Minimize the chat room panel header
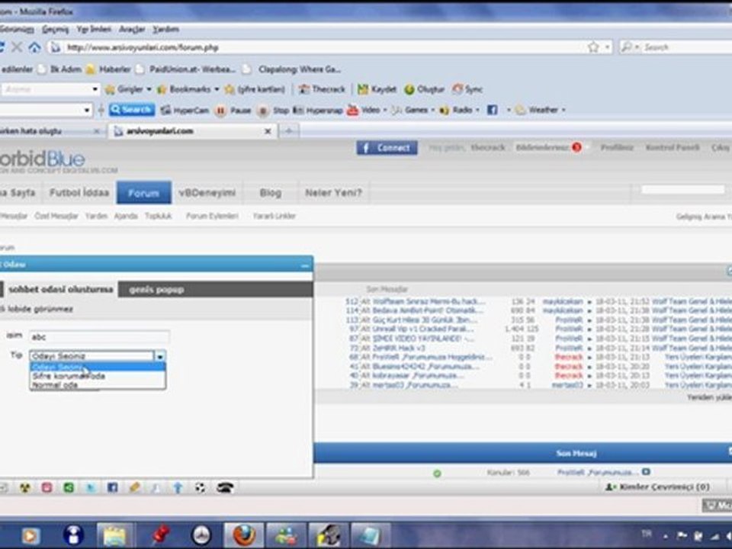 coord(305,265)
